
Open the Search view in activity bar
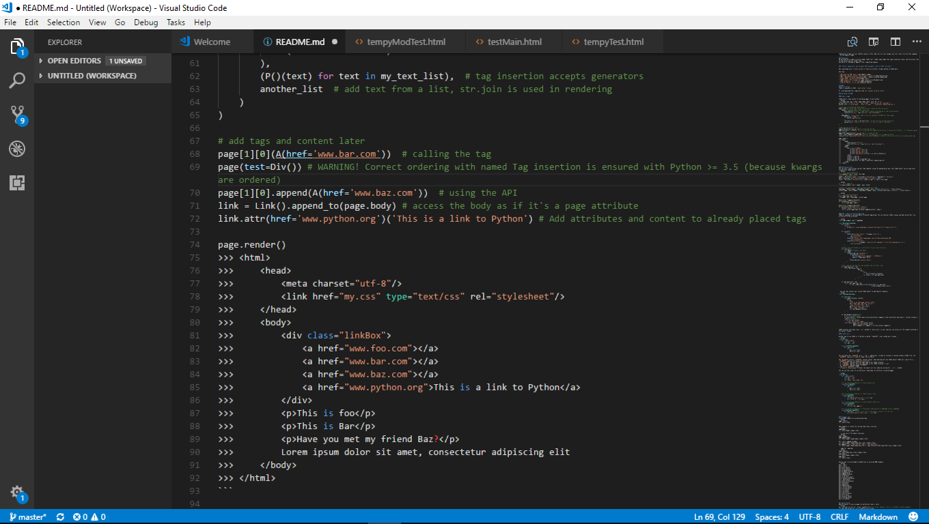pyautogui.click(x=17, y=81)
